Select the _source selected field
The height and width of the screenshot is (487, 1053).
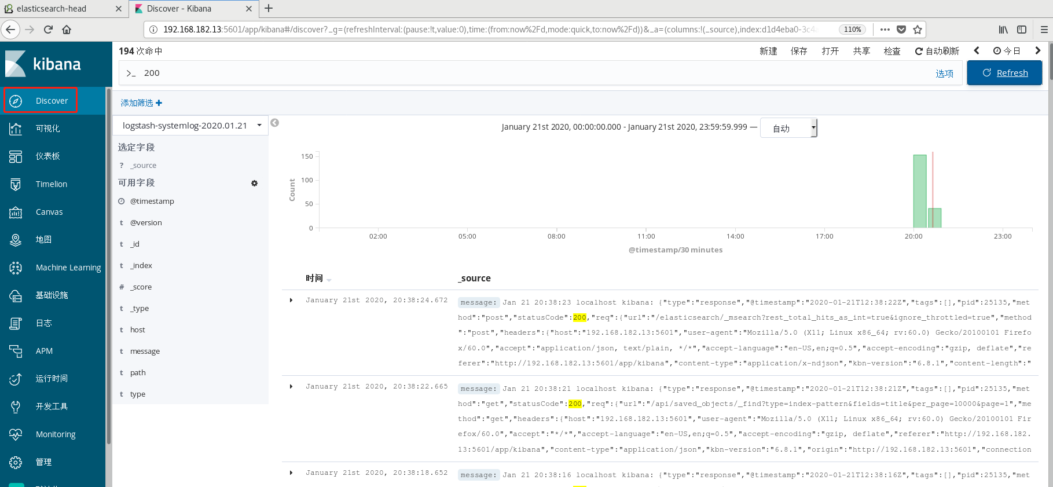(x=143, y=165)
